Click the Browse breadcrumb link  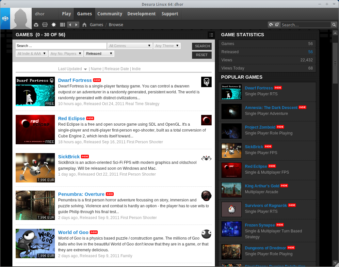point(116,25)
